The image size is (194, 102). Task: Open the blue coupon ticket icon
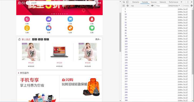point(49,28)
